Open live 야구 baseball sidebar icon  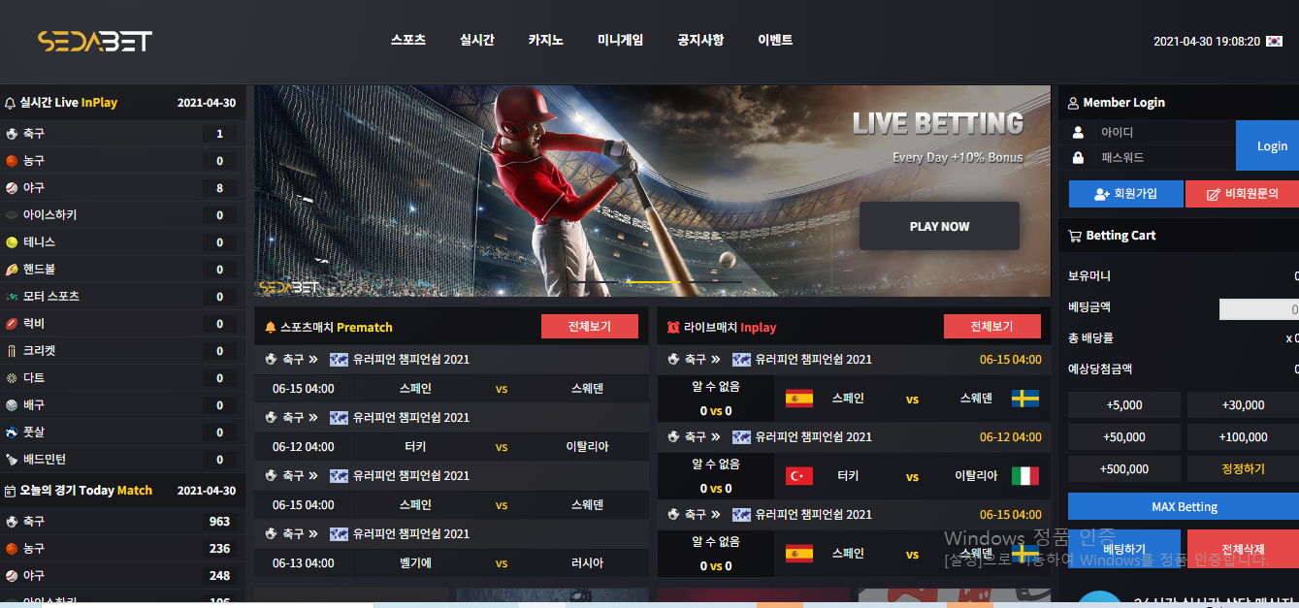coord(12,187)
